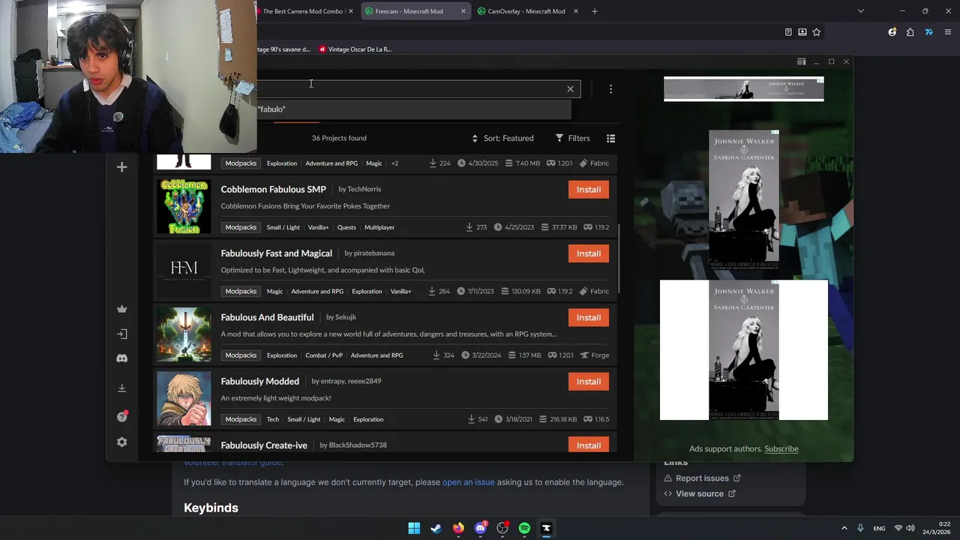Open the FFM logo thumbnail
The image size is (960, 540).
coord(184,270)
